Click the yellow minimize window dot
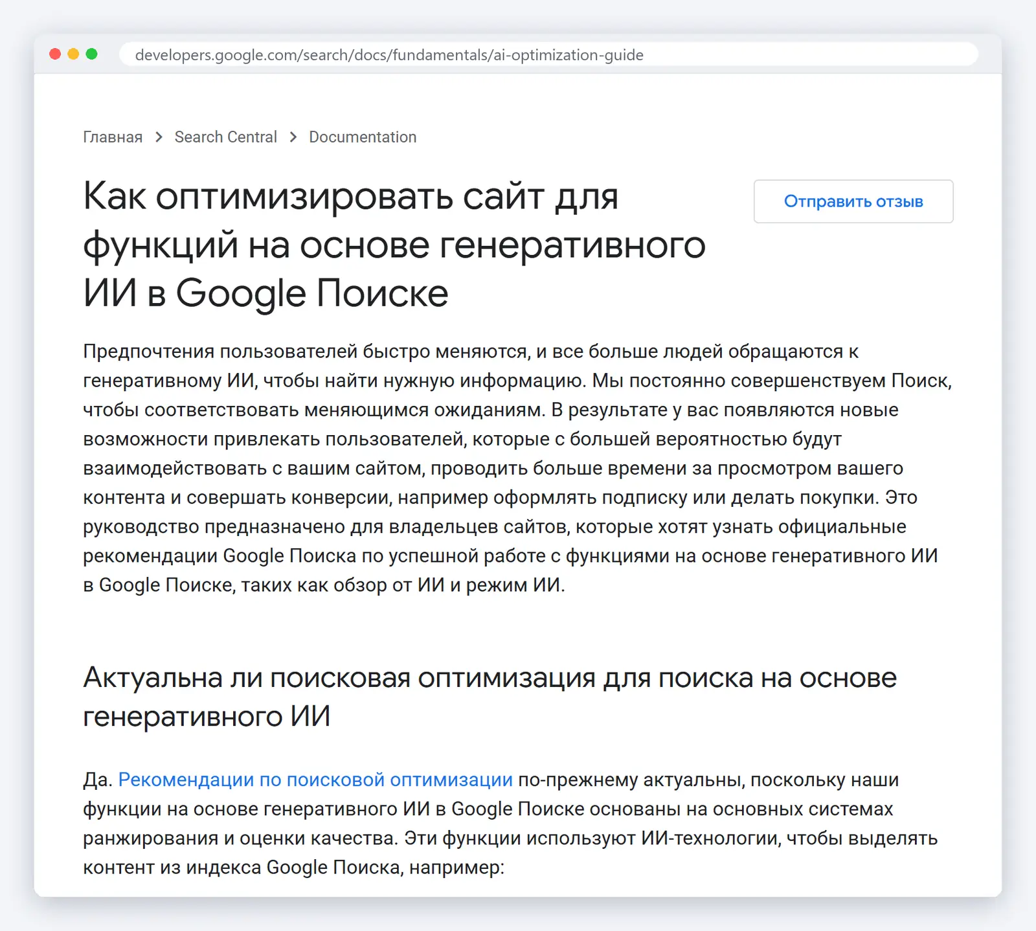This screenshot has height=931, width=1036. click(x=73, y=54)
